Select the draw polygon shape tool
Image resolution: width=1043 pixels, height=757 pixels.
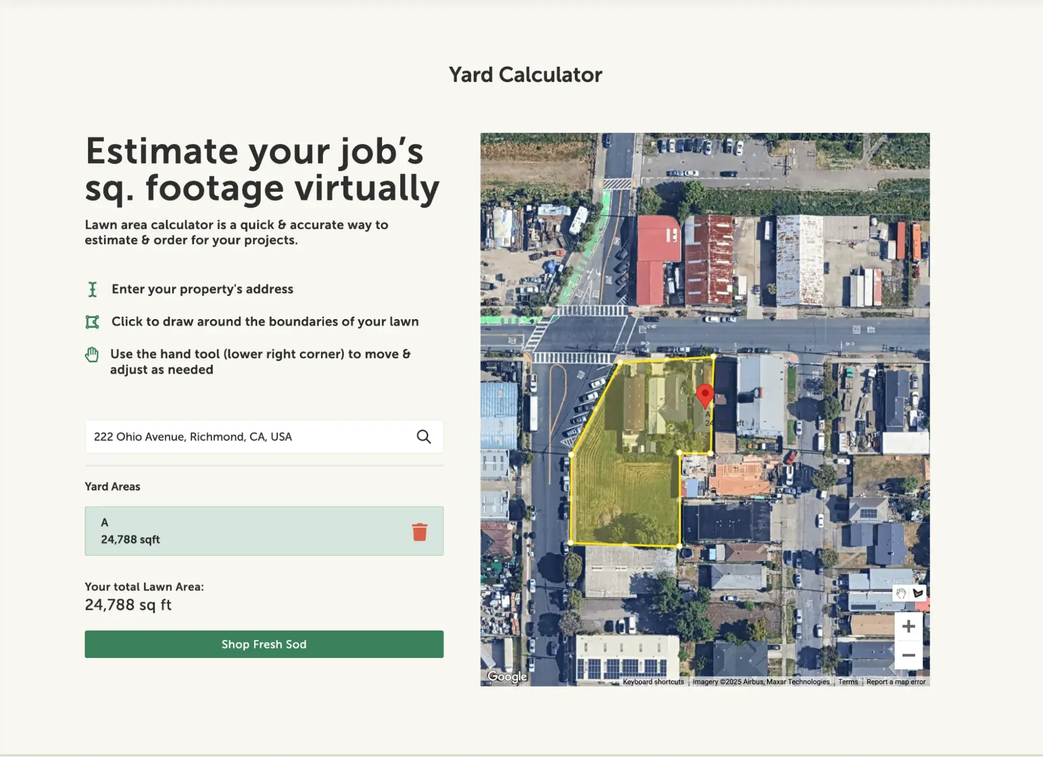pos(918,593)
